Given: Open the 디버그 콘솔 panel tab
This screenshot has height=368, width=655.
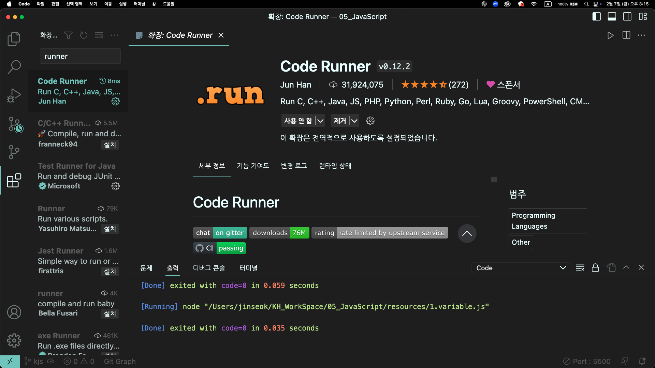Looking at the screenshot, I should [x=209, y=268].
